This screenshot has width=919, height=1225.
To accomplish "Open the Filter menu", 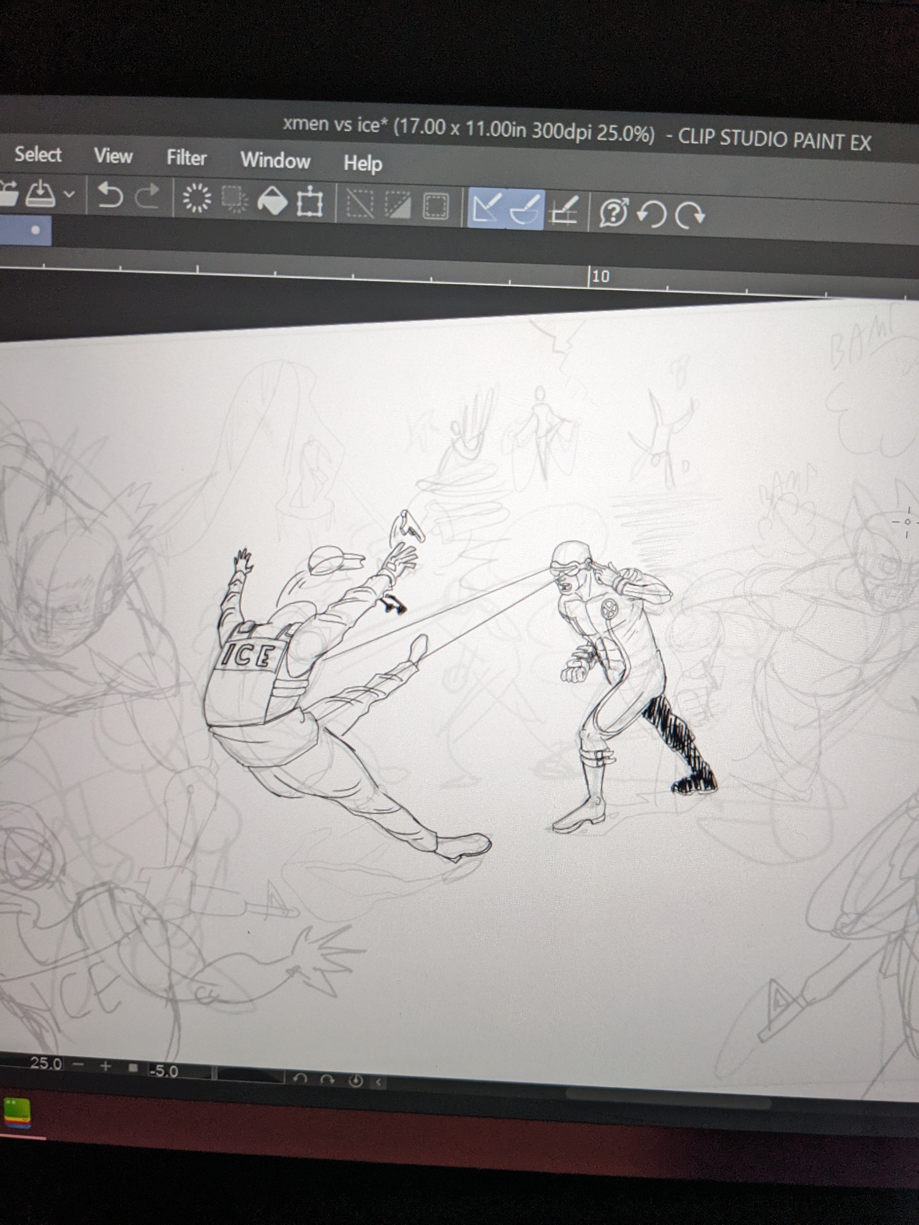I will point(186,158).
